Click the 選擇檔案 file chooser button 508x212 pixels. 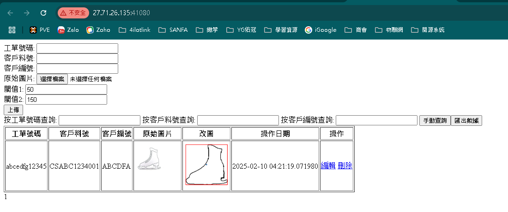pyautogui.click(x=52, y=79)
